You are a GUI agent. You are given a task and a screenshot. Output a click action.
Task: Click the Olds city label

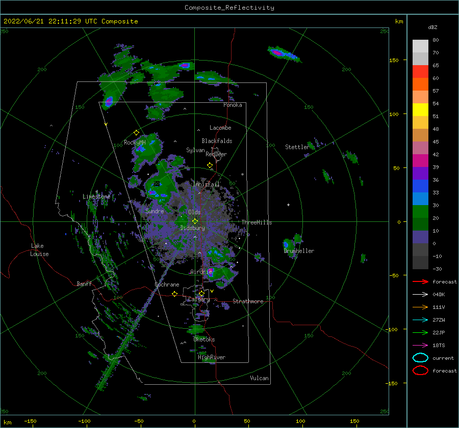click(x=194, y=212)
